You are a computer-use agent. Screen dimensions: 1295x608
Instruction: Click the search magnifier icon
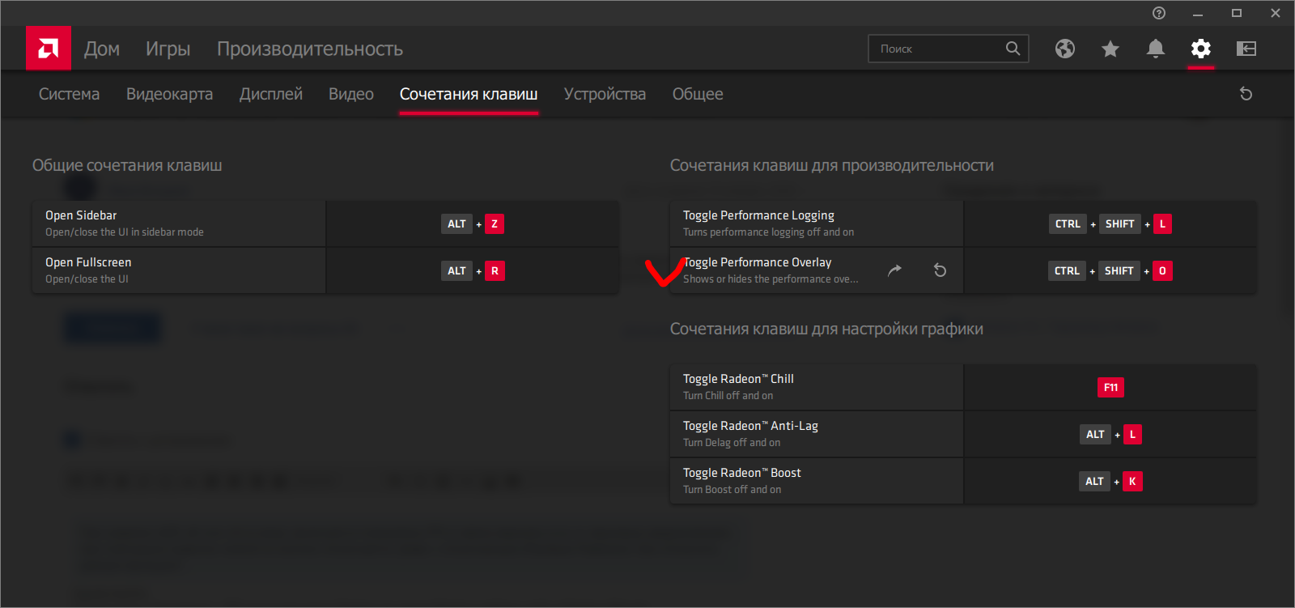click(x=1013, y=49)
